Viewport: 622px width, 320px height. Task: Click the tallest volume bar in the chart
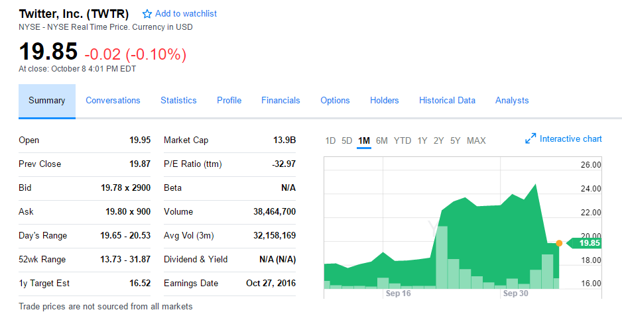[x=442, y=257]
